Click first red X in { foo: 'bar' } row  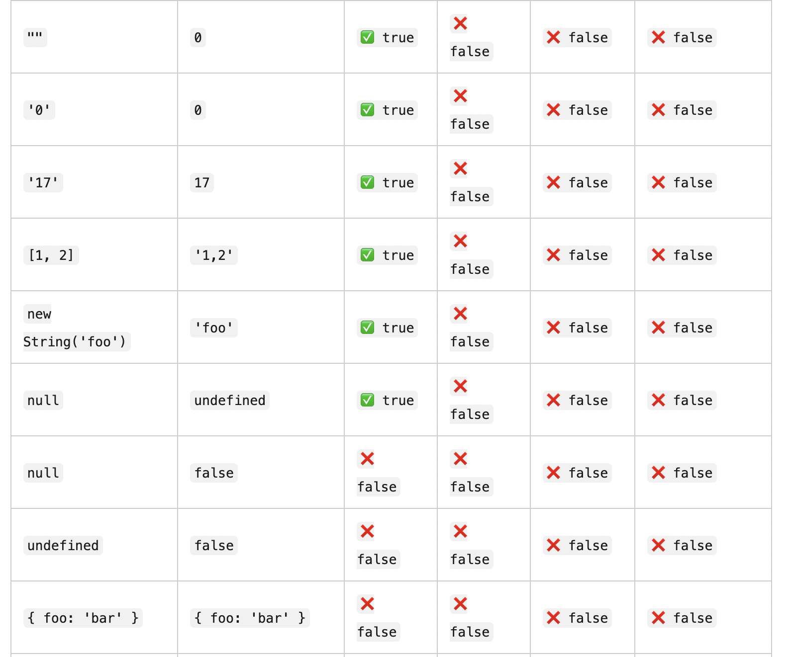pyautogui.click(x=367, y=604)
